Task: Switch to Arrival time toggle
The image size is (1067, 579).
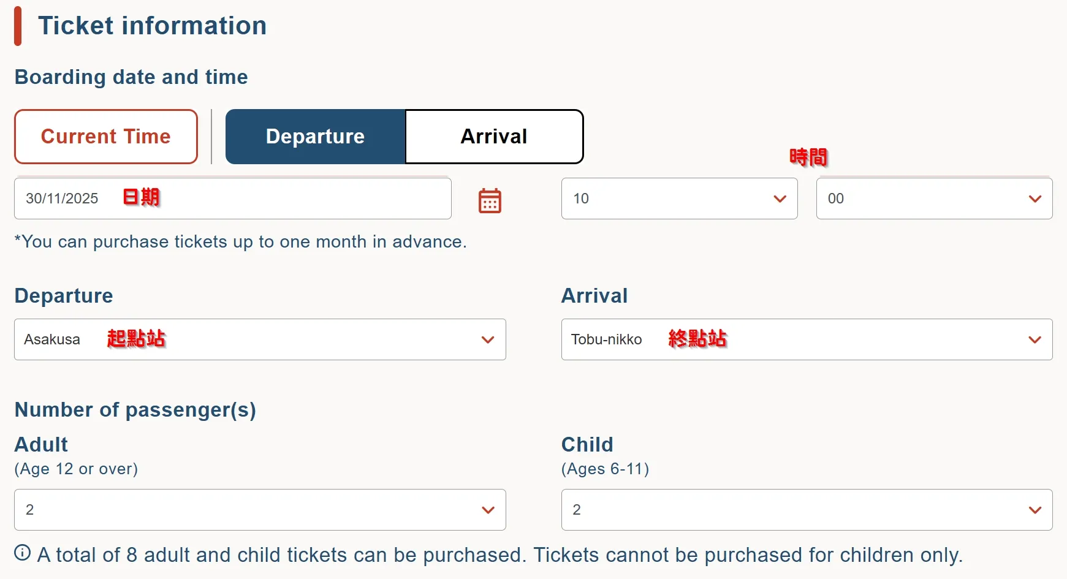Action: 494,137
